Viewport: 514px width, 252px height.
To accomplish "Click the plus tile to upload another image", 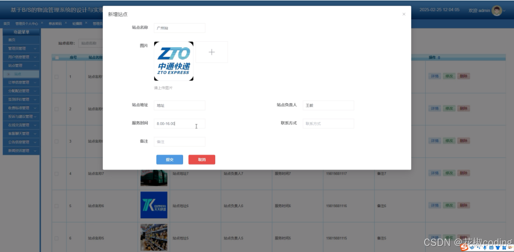I will tap(212, 52).
